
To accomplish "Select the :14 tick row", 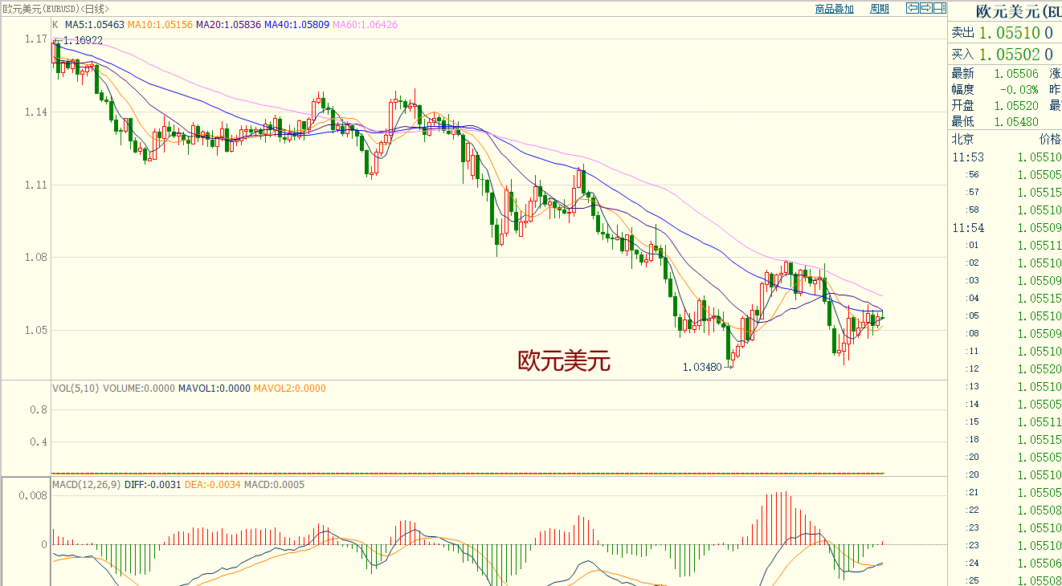I will (1006, 405).
